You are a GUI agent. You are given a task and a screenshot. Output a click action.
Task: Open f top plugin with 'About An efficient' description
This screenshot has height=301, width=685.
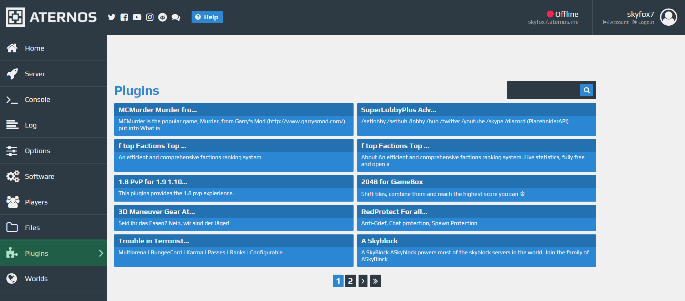click(476, 155)
